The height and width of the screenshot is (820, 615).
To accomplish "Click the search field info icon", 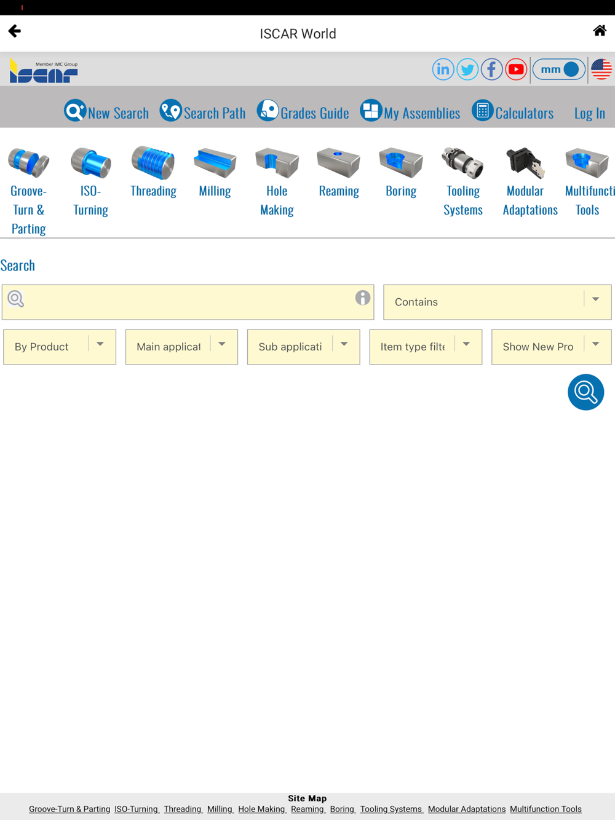I will tap(363, 298).
